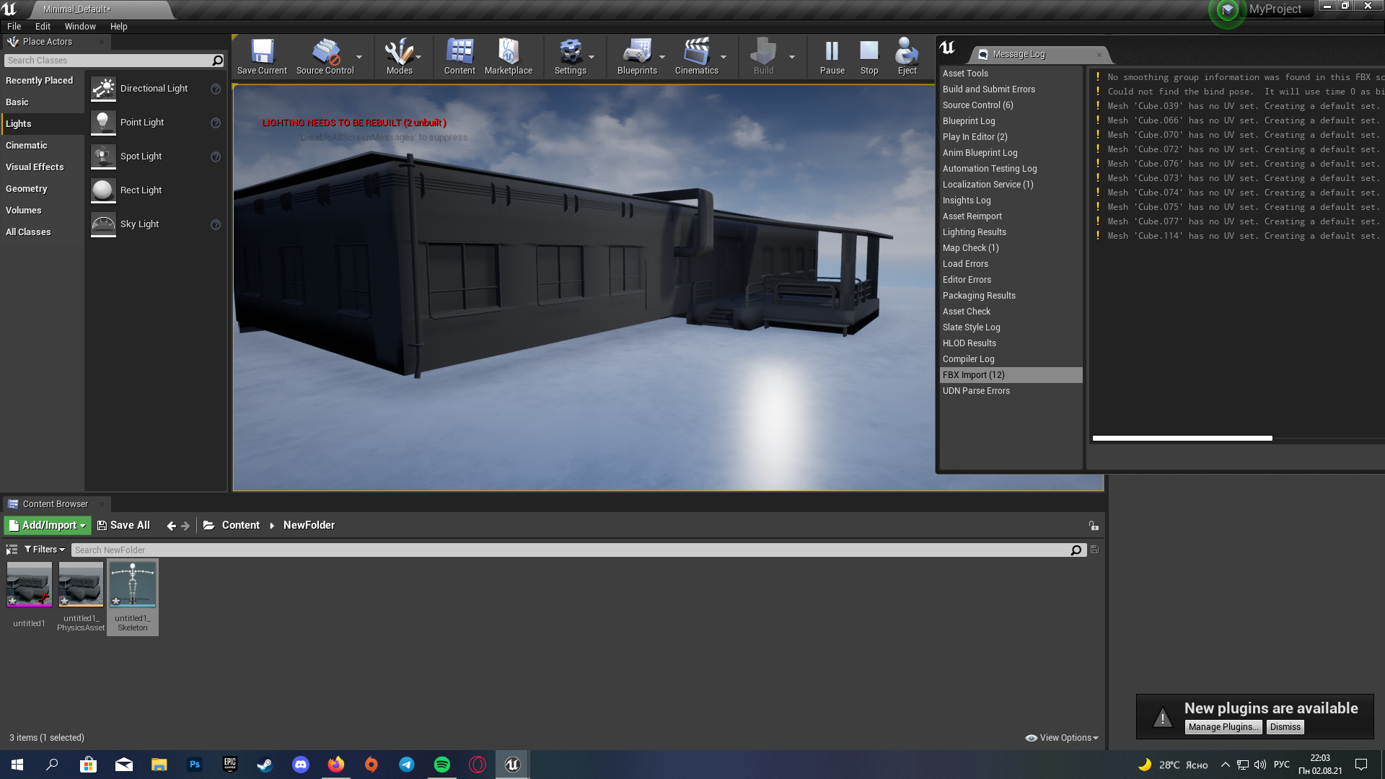1385x779 pixels.
Task: Select the untitled1_PhysicsAsset thumbnail
Action: pos(81,585)
